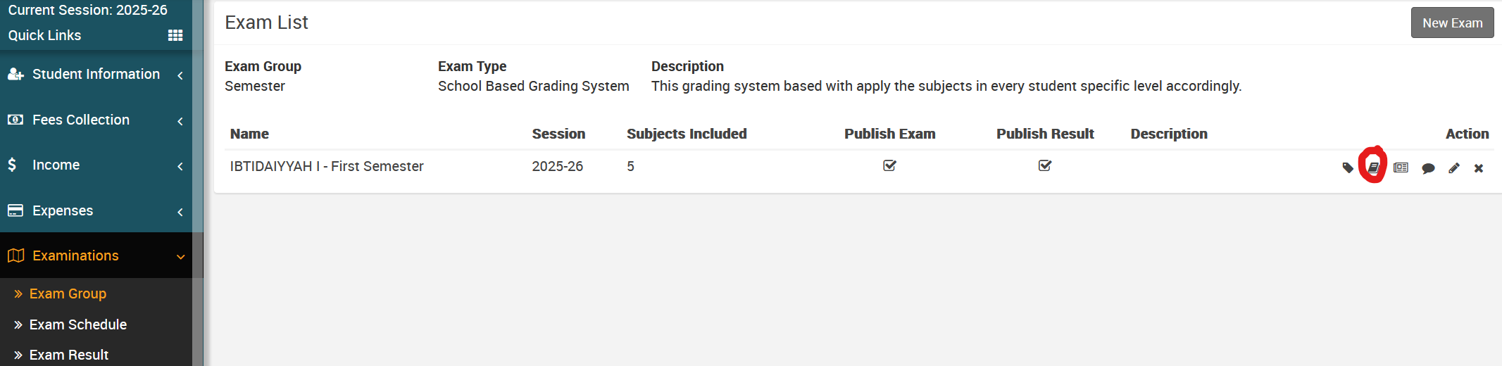Click the book icon circled in red
The image size is (1502, 366).
pos(1373,168)
